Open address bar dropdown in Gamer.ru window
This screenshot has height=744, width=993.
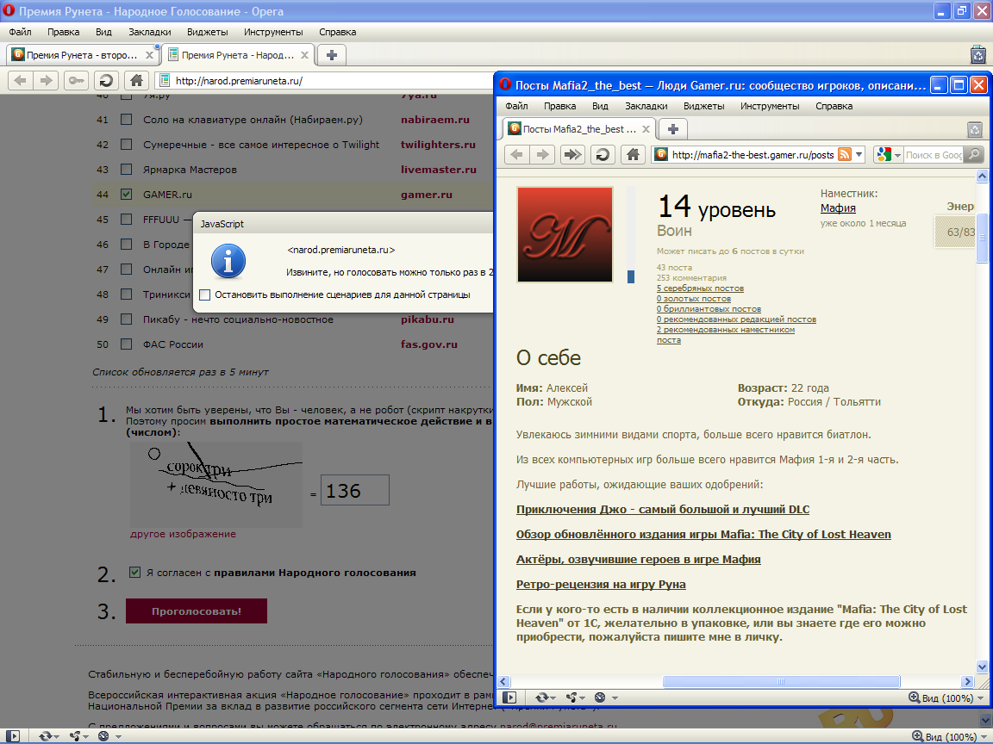[x=859, y=154]
